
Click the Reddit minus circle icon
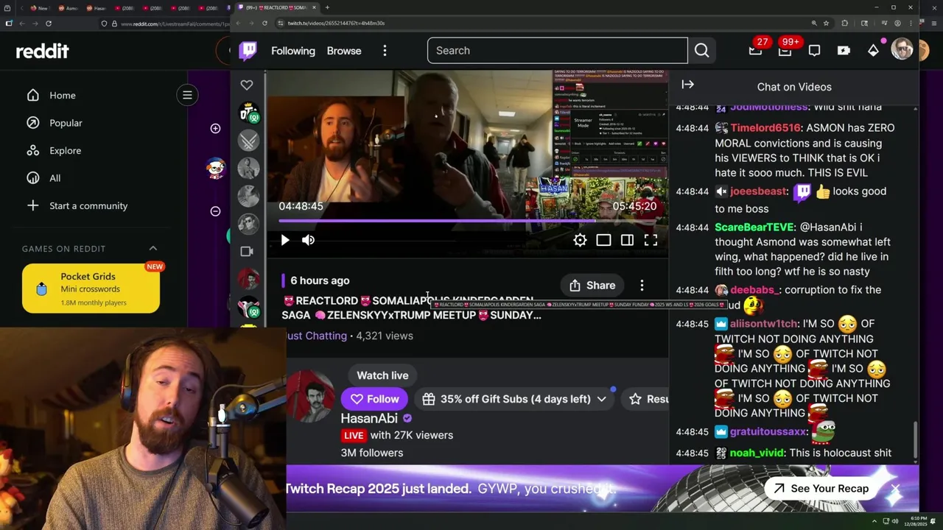(x=215, y=211)
